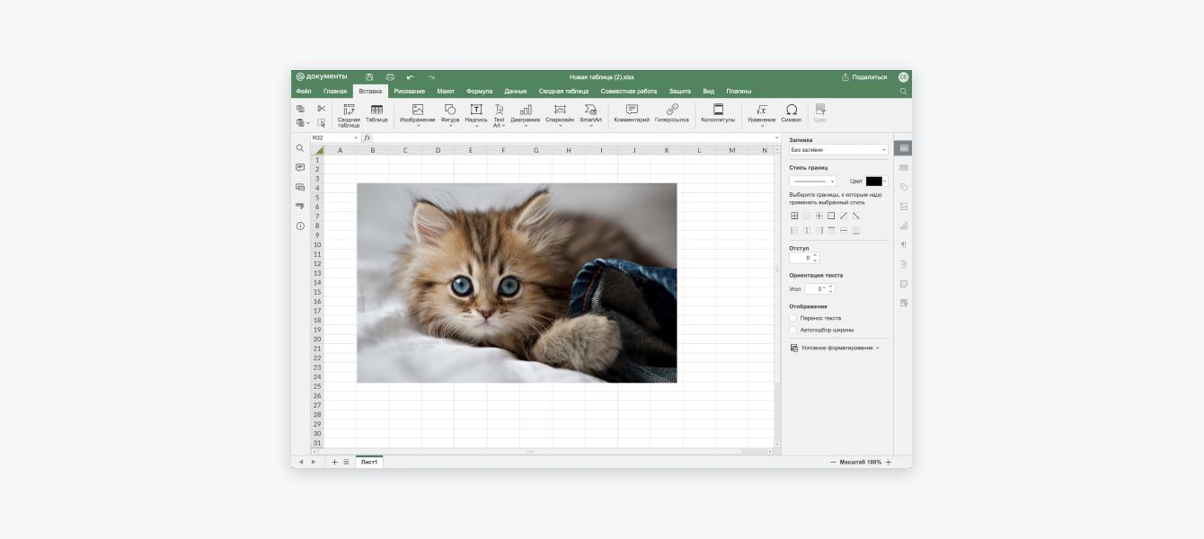1204x539 pixels.
Task: Select all cells via corner button
Action: pos(318,150)
